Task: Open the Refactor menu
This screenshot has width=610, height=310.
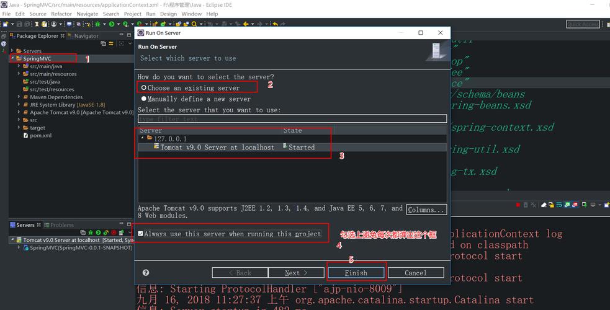Action: (61, 14)
